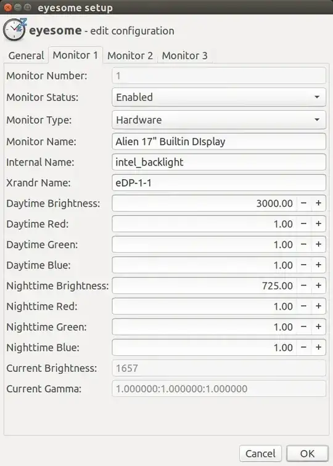333x466 pixels.
Task: Click the Nighttime Red value field
Action: click(204, 306)
